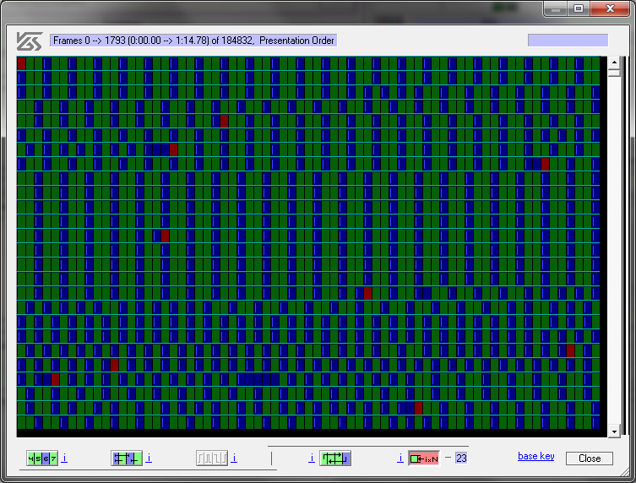Viewport: 636px width, 483px height.
Task: Click the value field showing 23
Action: click(x=461, y=459)
